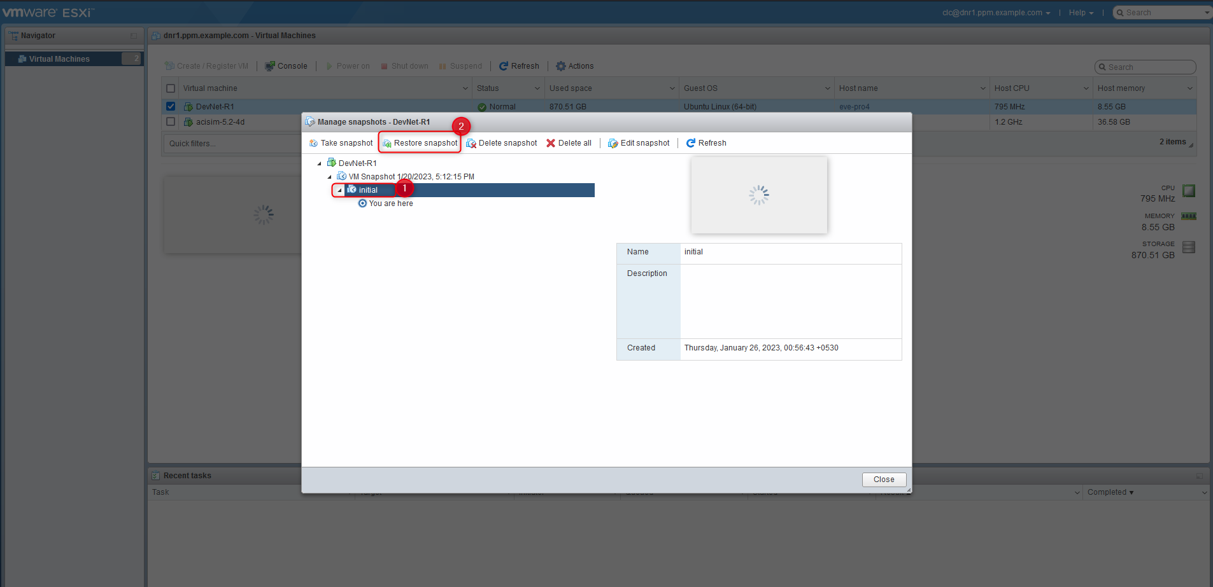Click the Status column dropdown arrow

pyautogui.click(x=537, y=88)
